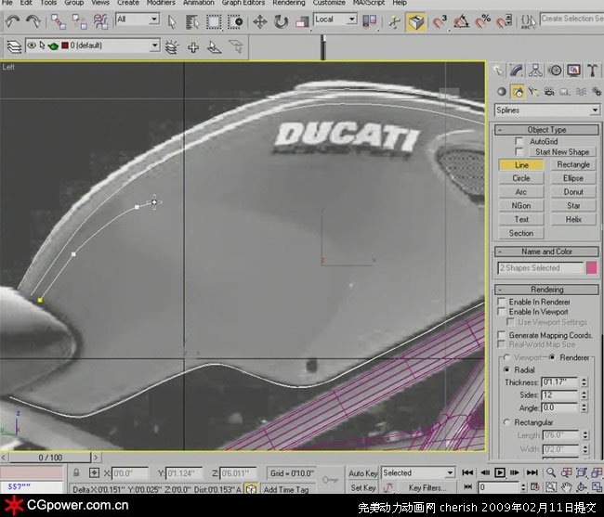Toggle Spinner Snap icon
Screen dimensions: 604x517
504,22
